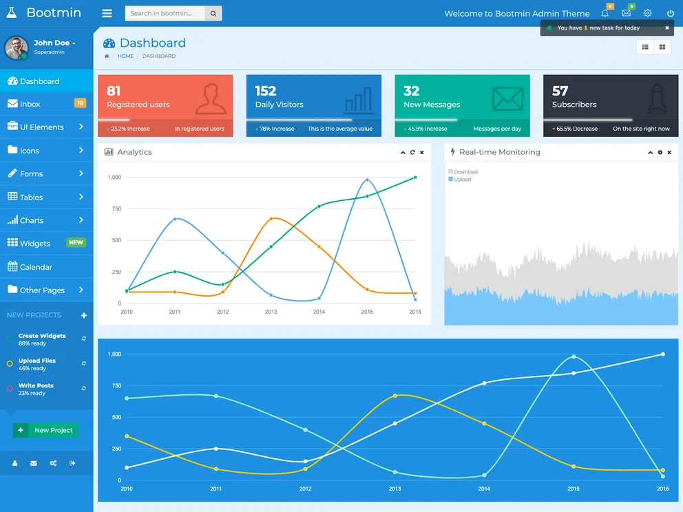Image resolution: width=683 pixels, height=512 pixels.
Task: Click the hamburger menu toggle icon
Action: coord(107,13)
